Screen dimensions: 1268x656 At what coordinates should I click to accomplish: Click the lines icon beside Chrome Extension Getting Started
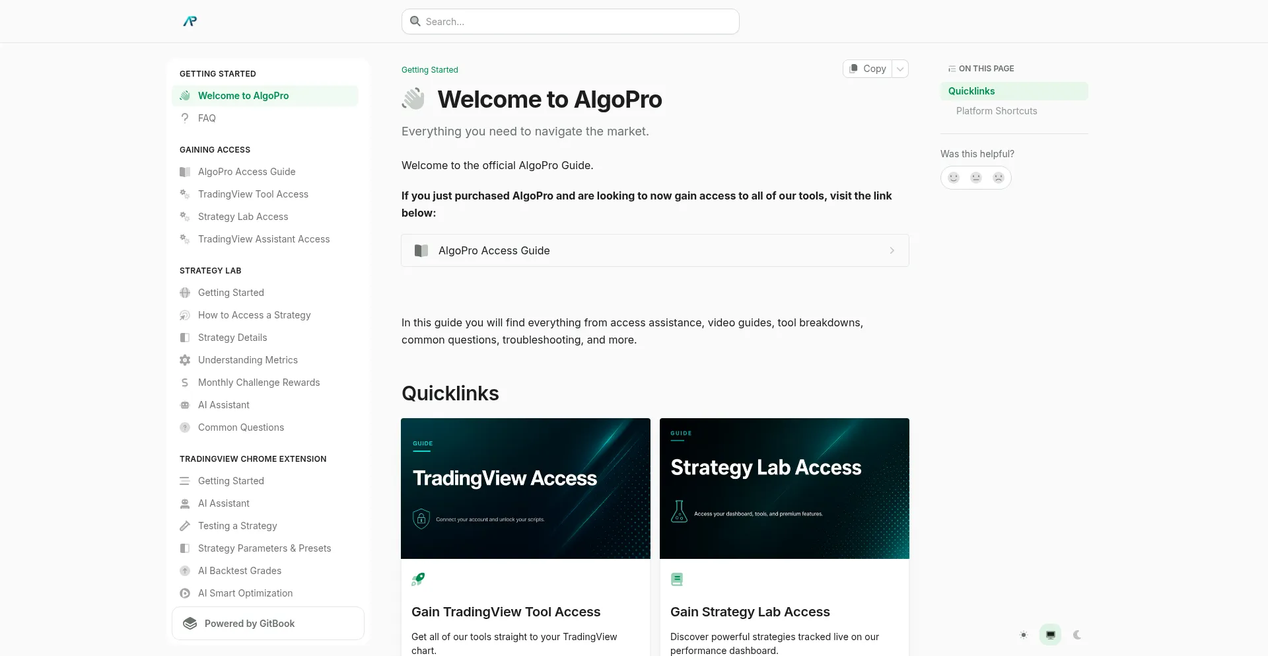185,481
